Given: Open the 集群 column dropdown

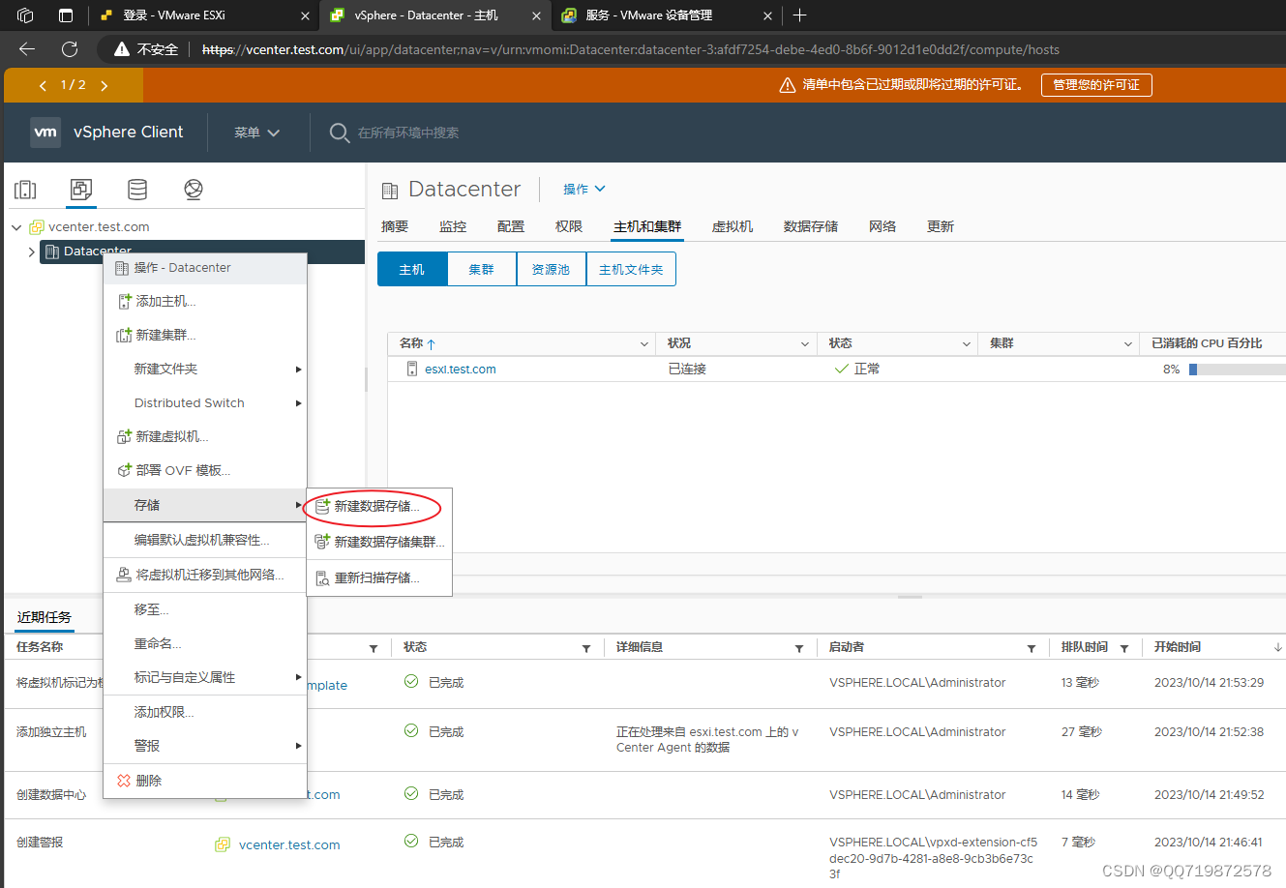Looking at the screenshot, I should [x=1127, y=344].
